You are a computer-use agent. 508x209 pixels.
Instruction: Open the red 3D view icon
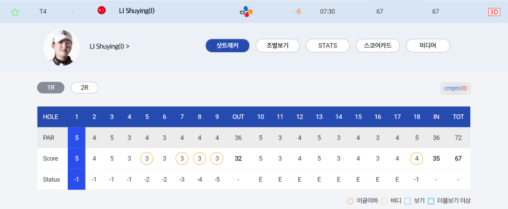pyautogui.click(x=494, y=12)
